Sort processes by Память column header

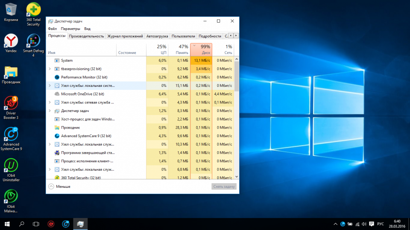179,49
